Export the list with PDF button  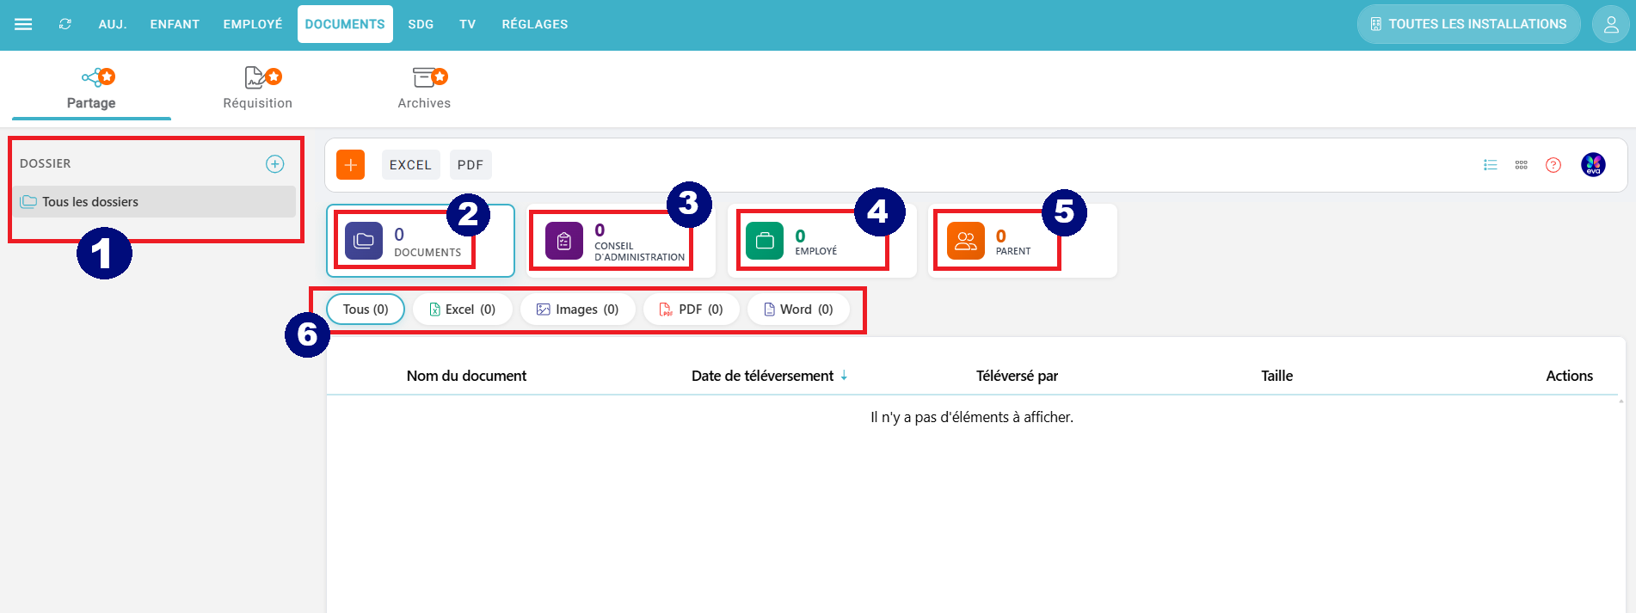[x=471, y=165]
